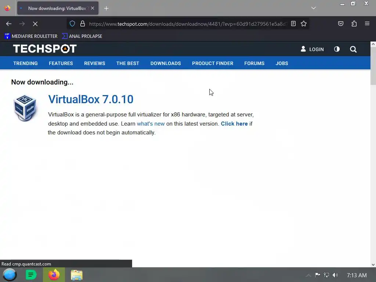Open the Firefox hamburger menu

[367, 23]
